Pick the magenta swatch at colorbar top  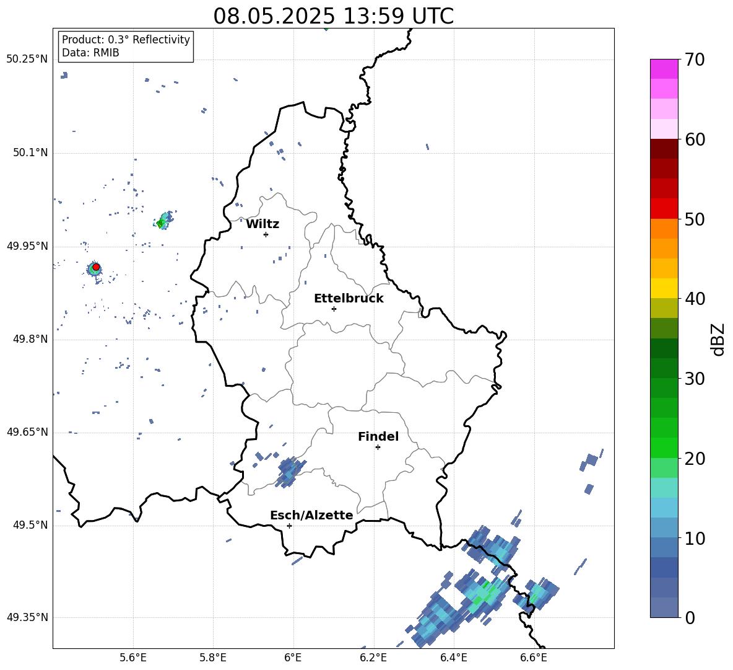tap(664, 69)
